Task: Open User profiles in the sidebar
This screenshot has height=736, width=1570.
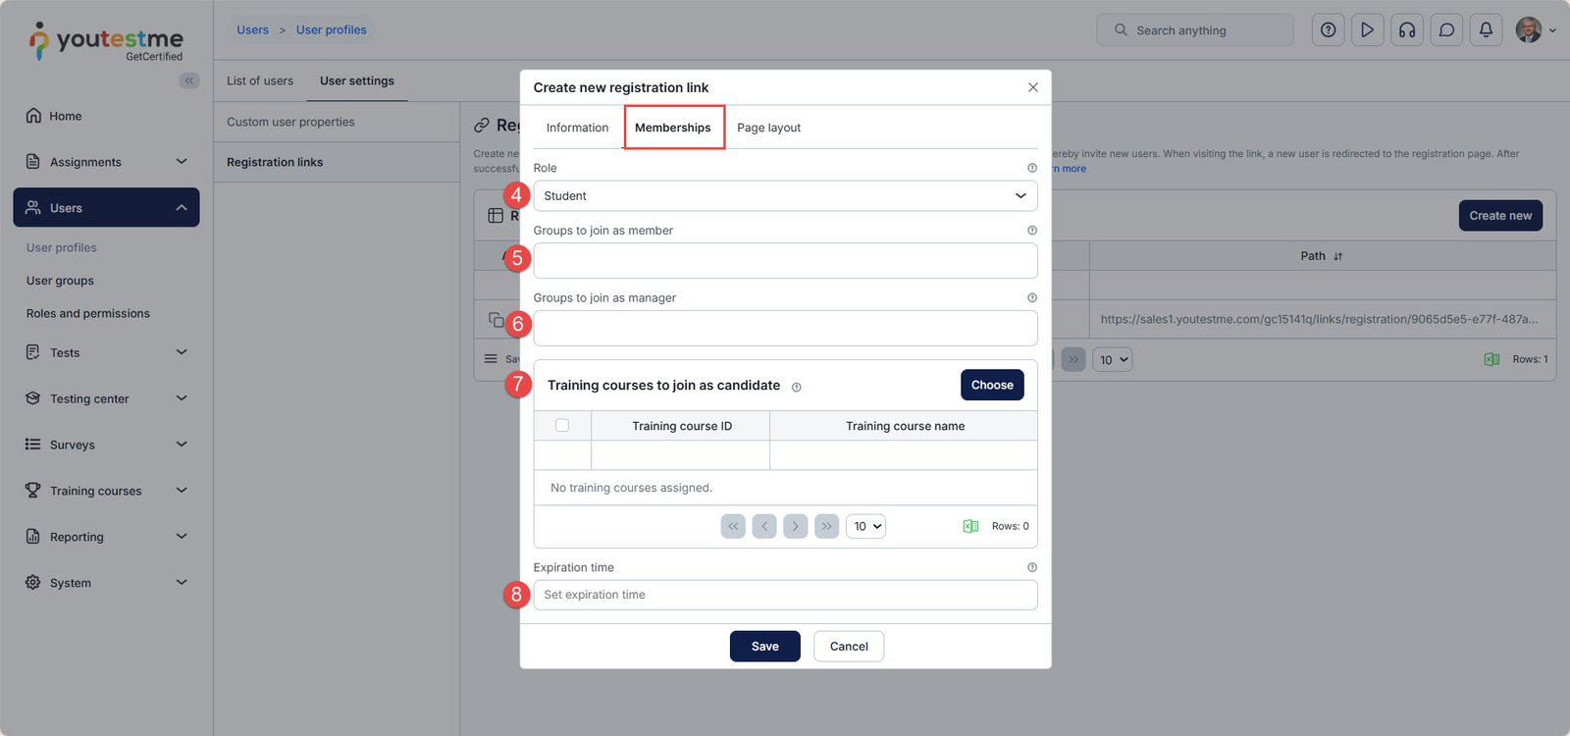Action: coord(62,248)
